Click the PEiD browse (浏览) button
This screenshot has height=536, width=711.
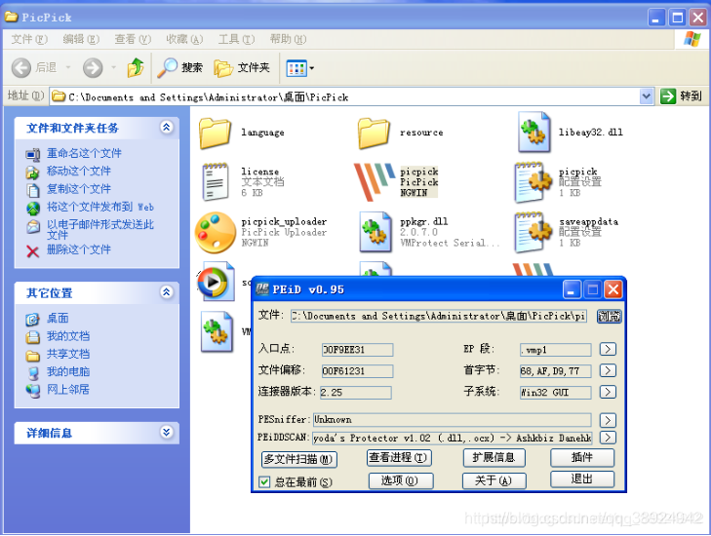609,317
